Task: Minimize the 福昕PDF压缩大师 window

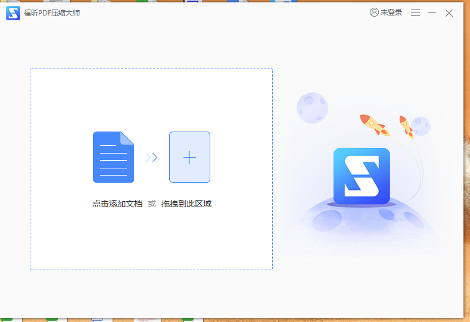Action: [432, 12]
